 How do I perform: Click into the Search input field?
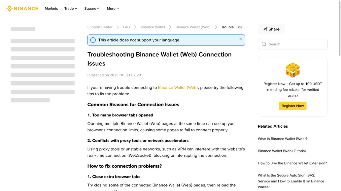click(293, 44)
